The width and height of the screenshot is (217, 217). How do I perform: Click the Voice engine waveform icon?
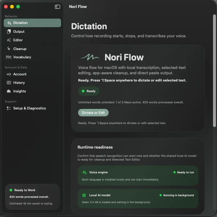[x=84, y=172]
